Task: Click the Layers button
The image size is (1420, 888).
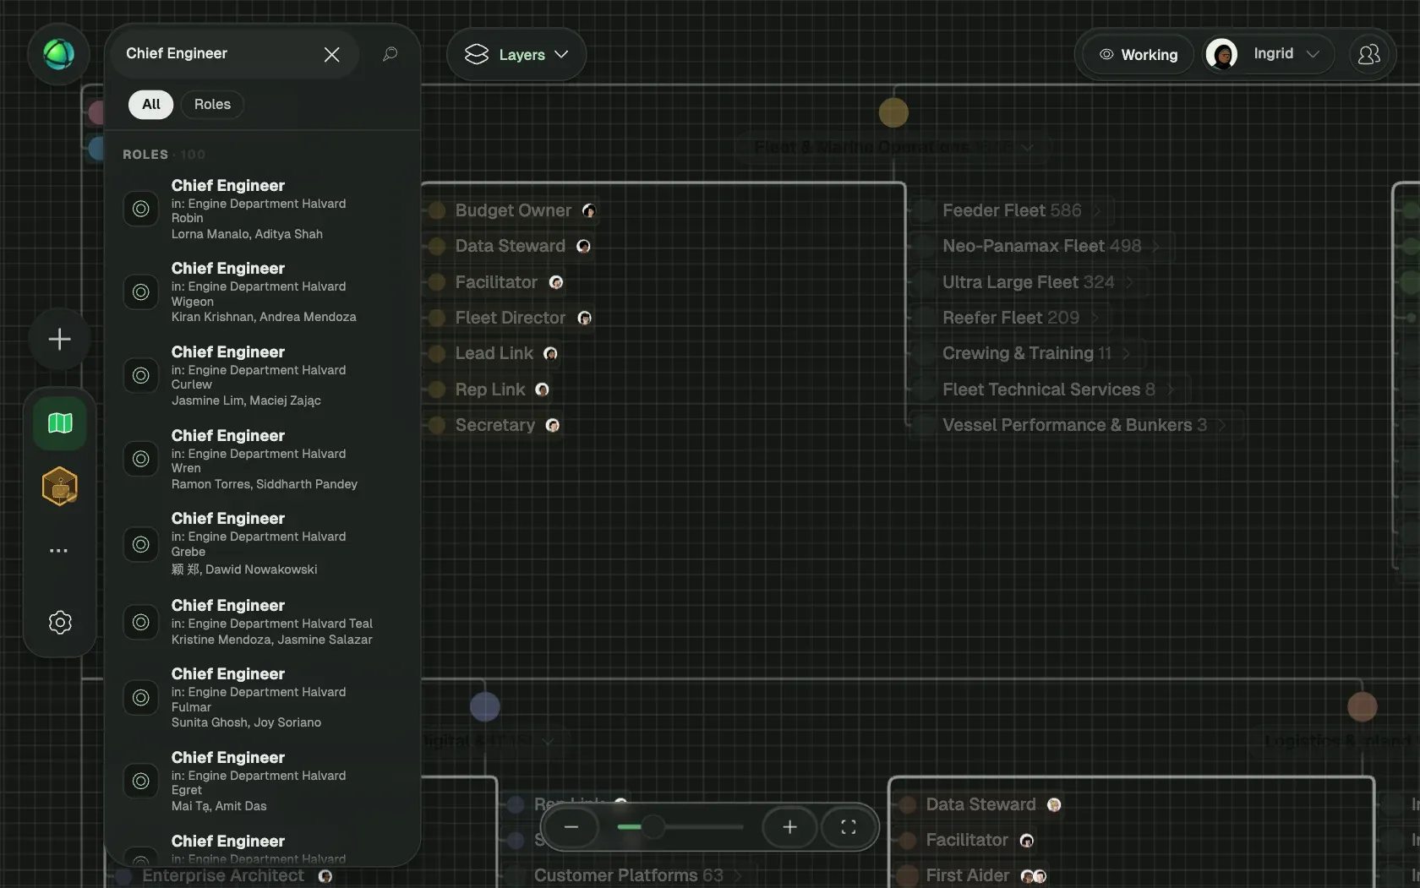Action: click(x=516, y=54)
